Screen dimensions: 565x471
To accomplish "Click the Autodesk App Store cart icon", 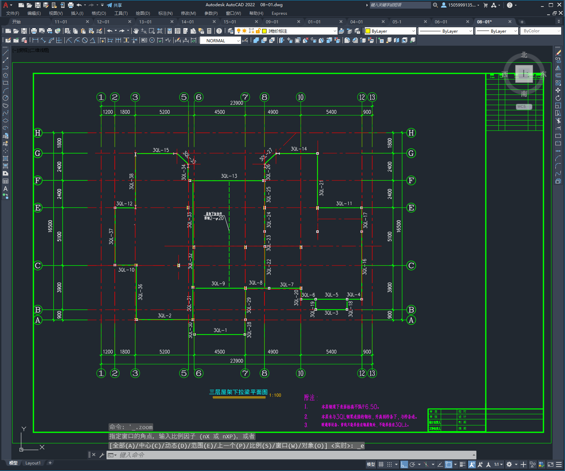I will (x=486, y=5).
